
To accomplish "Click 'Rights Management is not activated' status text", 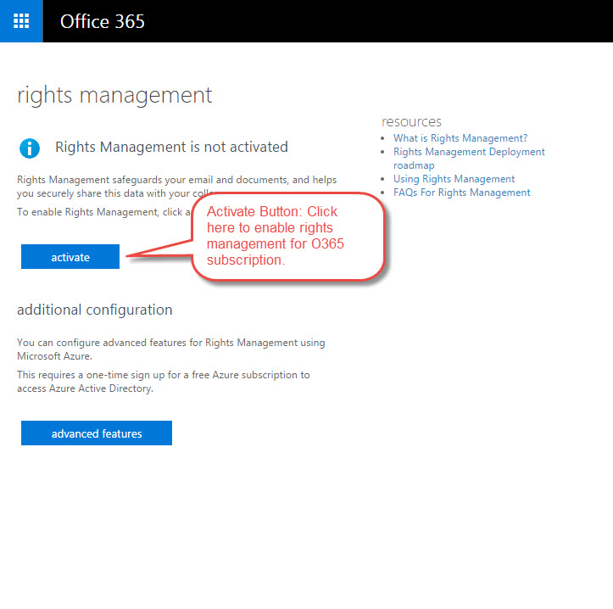I will point(171,147).
